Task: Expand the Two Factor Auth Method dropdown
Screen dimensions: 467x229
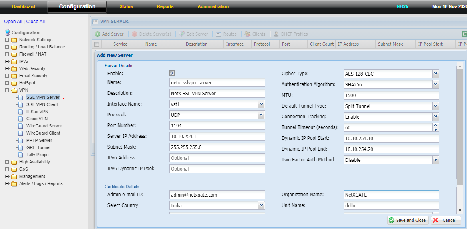Action: pos(435,160)
